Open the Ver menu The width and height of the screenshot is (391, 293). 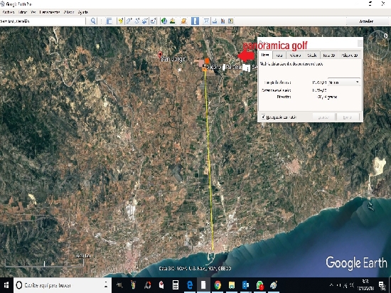33,12
